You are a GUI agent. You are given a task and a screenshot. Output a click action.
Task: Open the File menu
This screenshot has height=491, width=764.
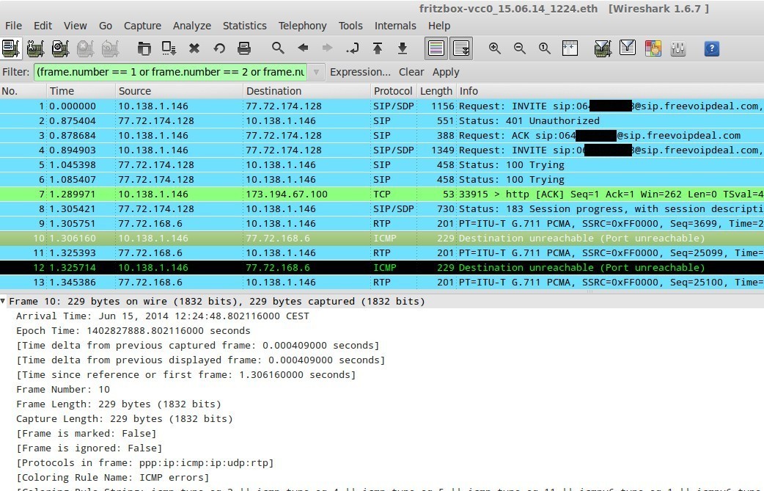click(x=13, y=26)
